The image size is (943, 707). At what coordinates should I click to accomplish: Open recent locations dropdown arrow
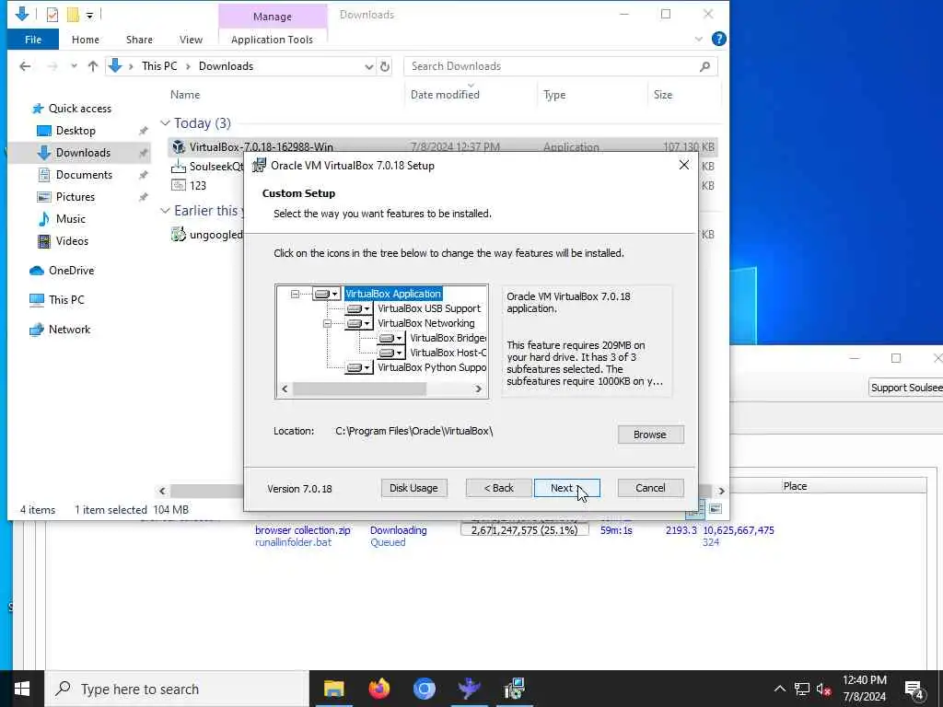tap(74, 66)
